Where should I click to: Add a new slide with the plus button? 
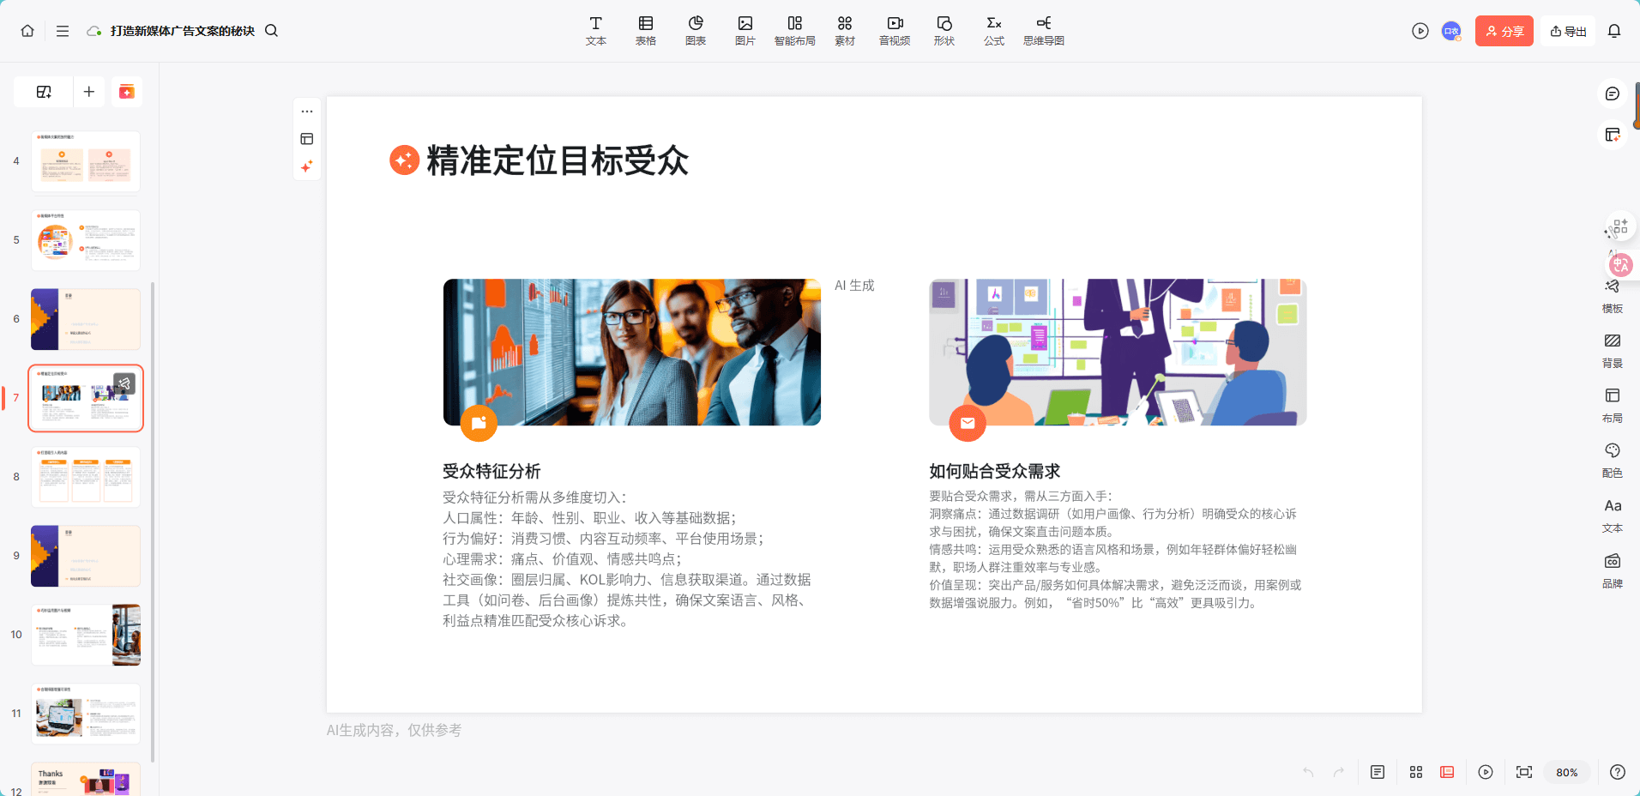(88, 91)
